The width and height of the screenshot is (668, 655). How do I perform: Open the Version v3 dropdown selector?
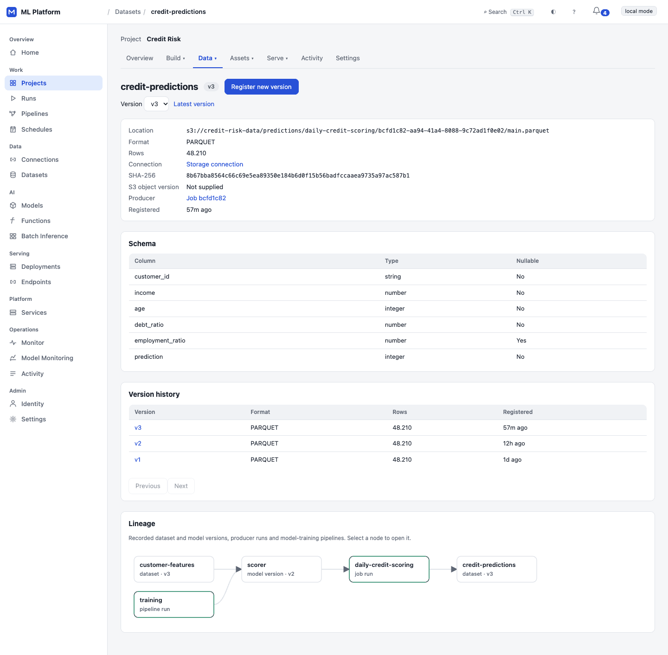click(157, 104)
